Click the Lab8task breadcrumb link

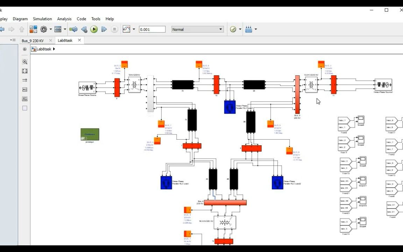coord(44,49)
